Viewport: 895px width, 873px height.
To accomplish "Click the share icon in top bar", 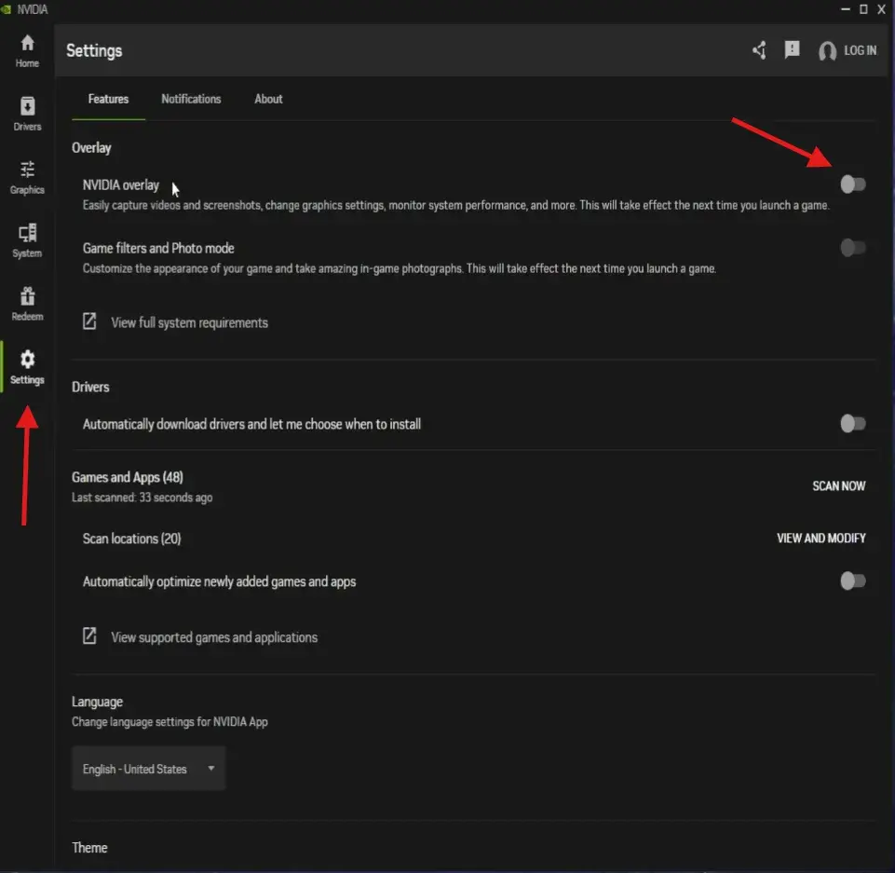I will [x=759, y=50].
